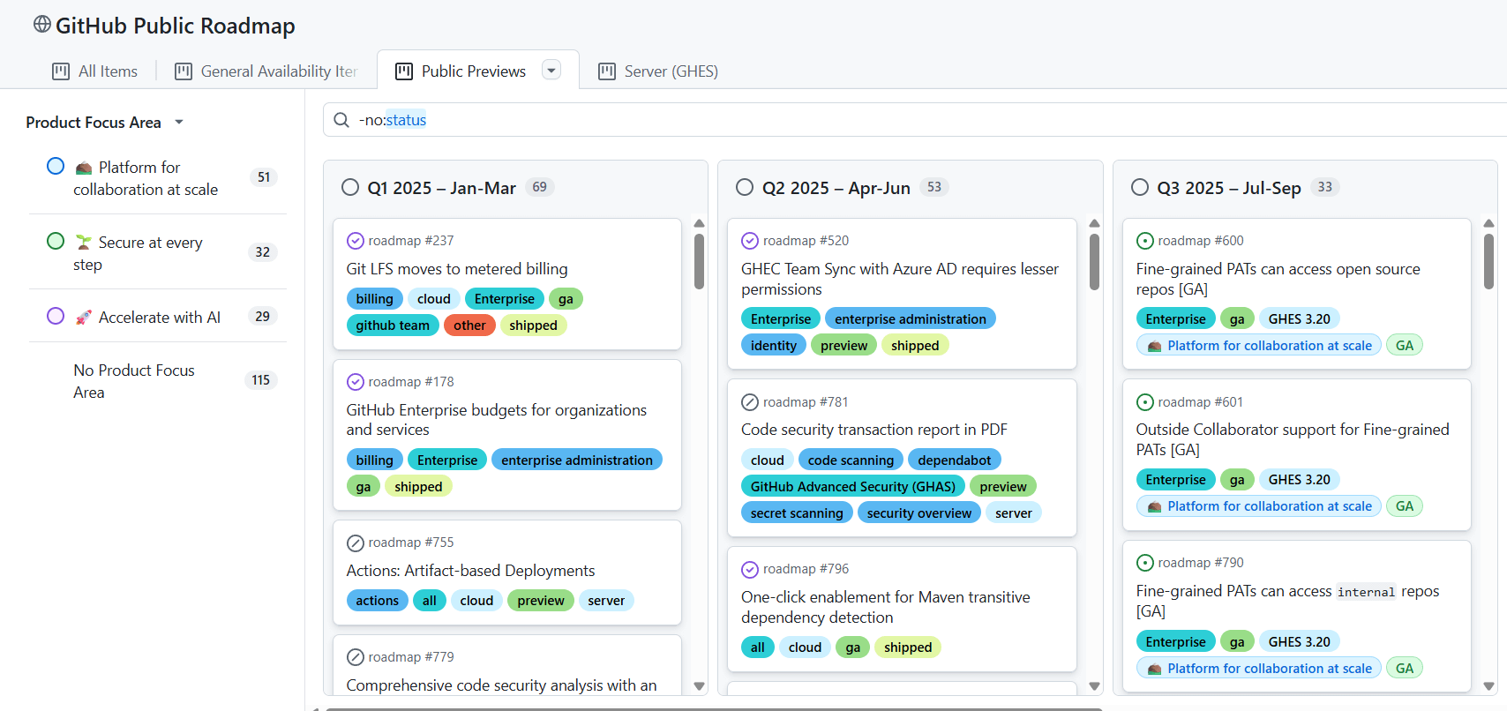Switch to the All Items tab
This screenshot has width=1507, height=711.
[95, 71]
